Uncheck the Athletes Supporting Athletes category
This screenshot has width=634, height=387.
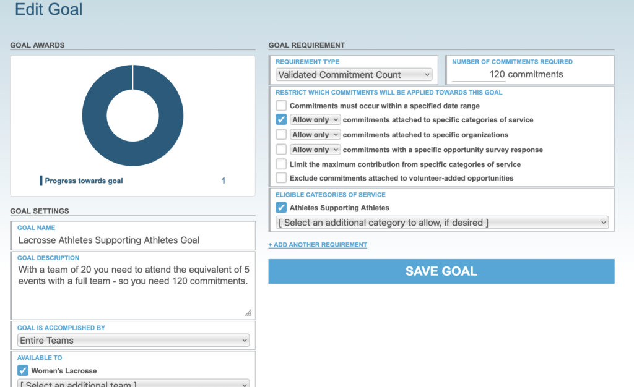[x=281, y=208]
